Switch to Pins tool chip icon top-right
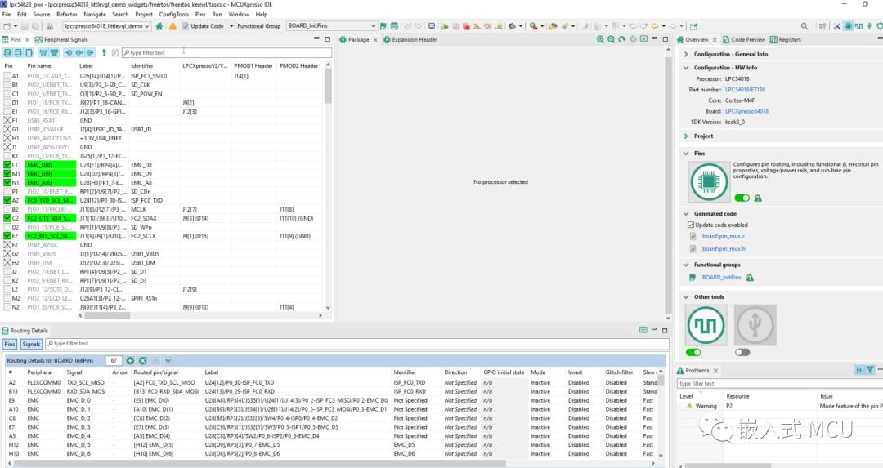Screen dimensions: 883x468 point(848,26)
